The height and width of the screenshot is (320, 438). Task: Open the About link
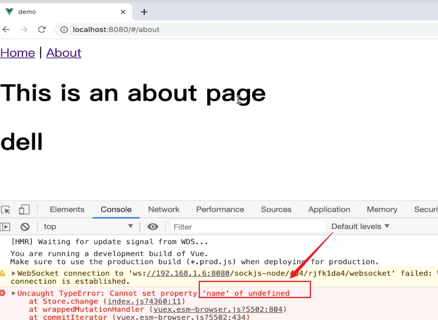coord(64,53)
